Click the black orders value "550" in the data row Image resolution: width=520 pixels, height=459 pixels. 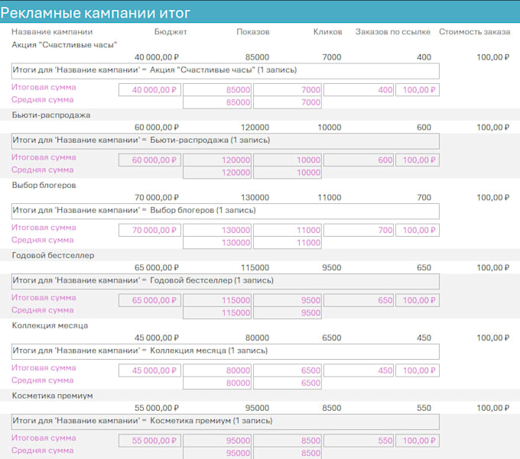(x=424, y=409)
